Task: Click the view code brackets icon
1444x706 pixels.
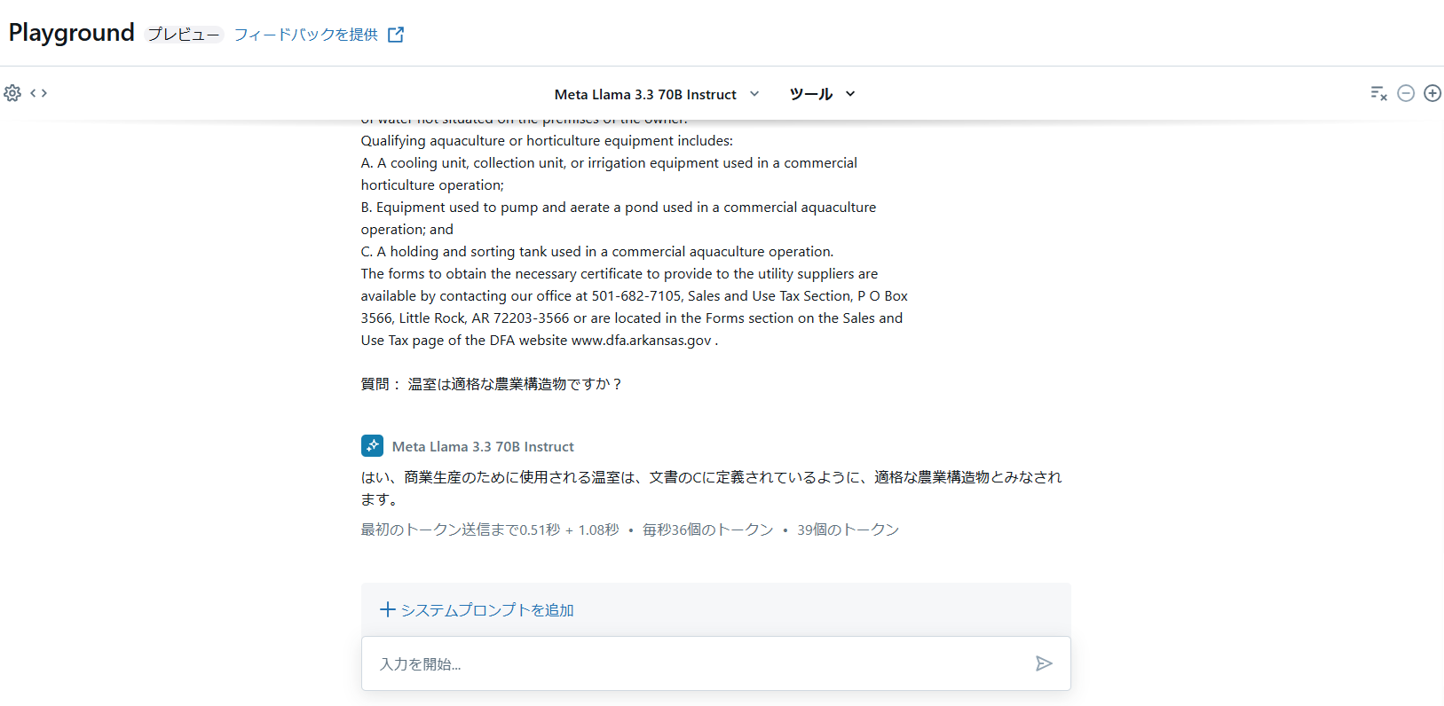Action: click(x=38, y=93)
